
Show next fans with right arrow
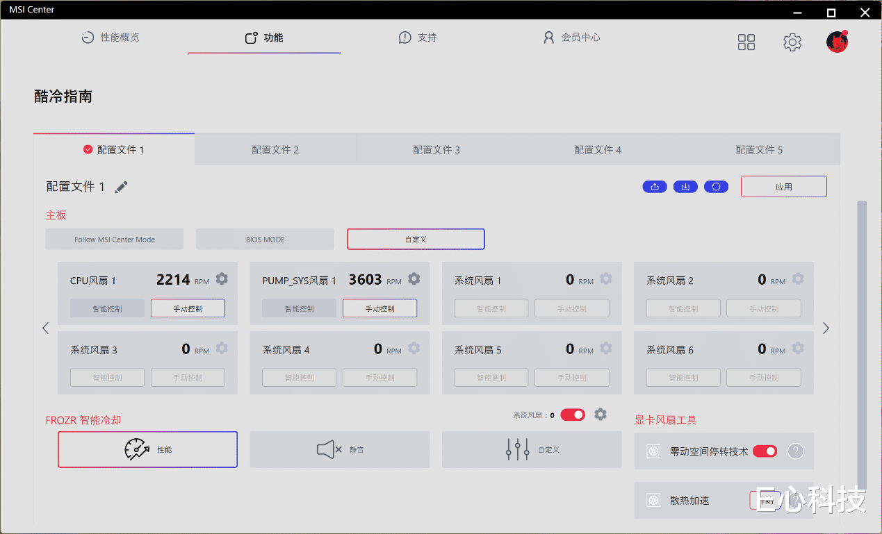click(826, 328)
